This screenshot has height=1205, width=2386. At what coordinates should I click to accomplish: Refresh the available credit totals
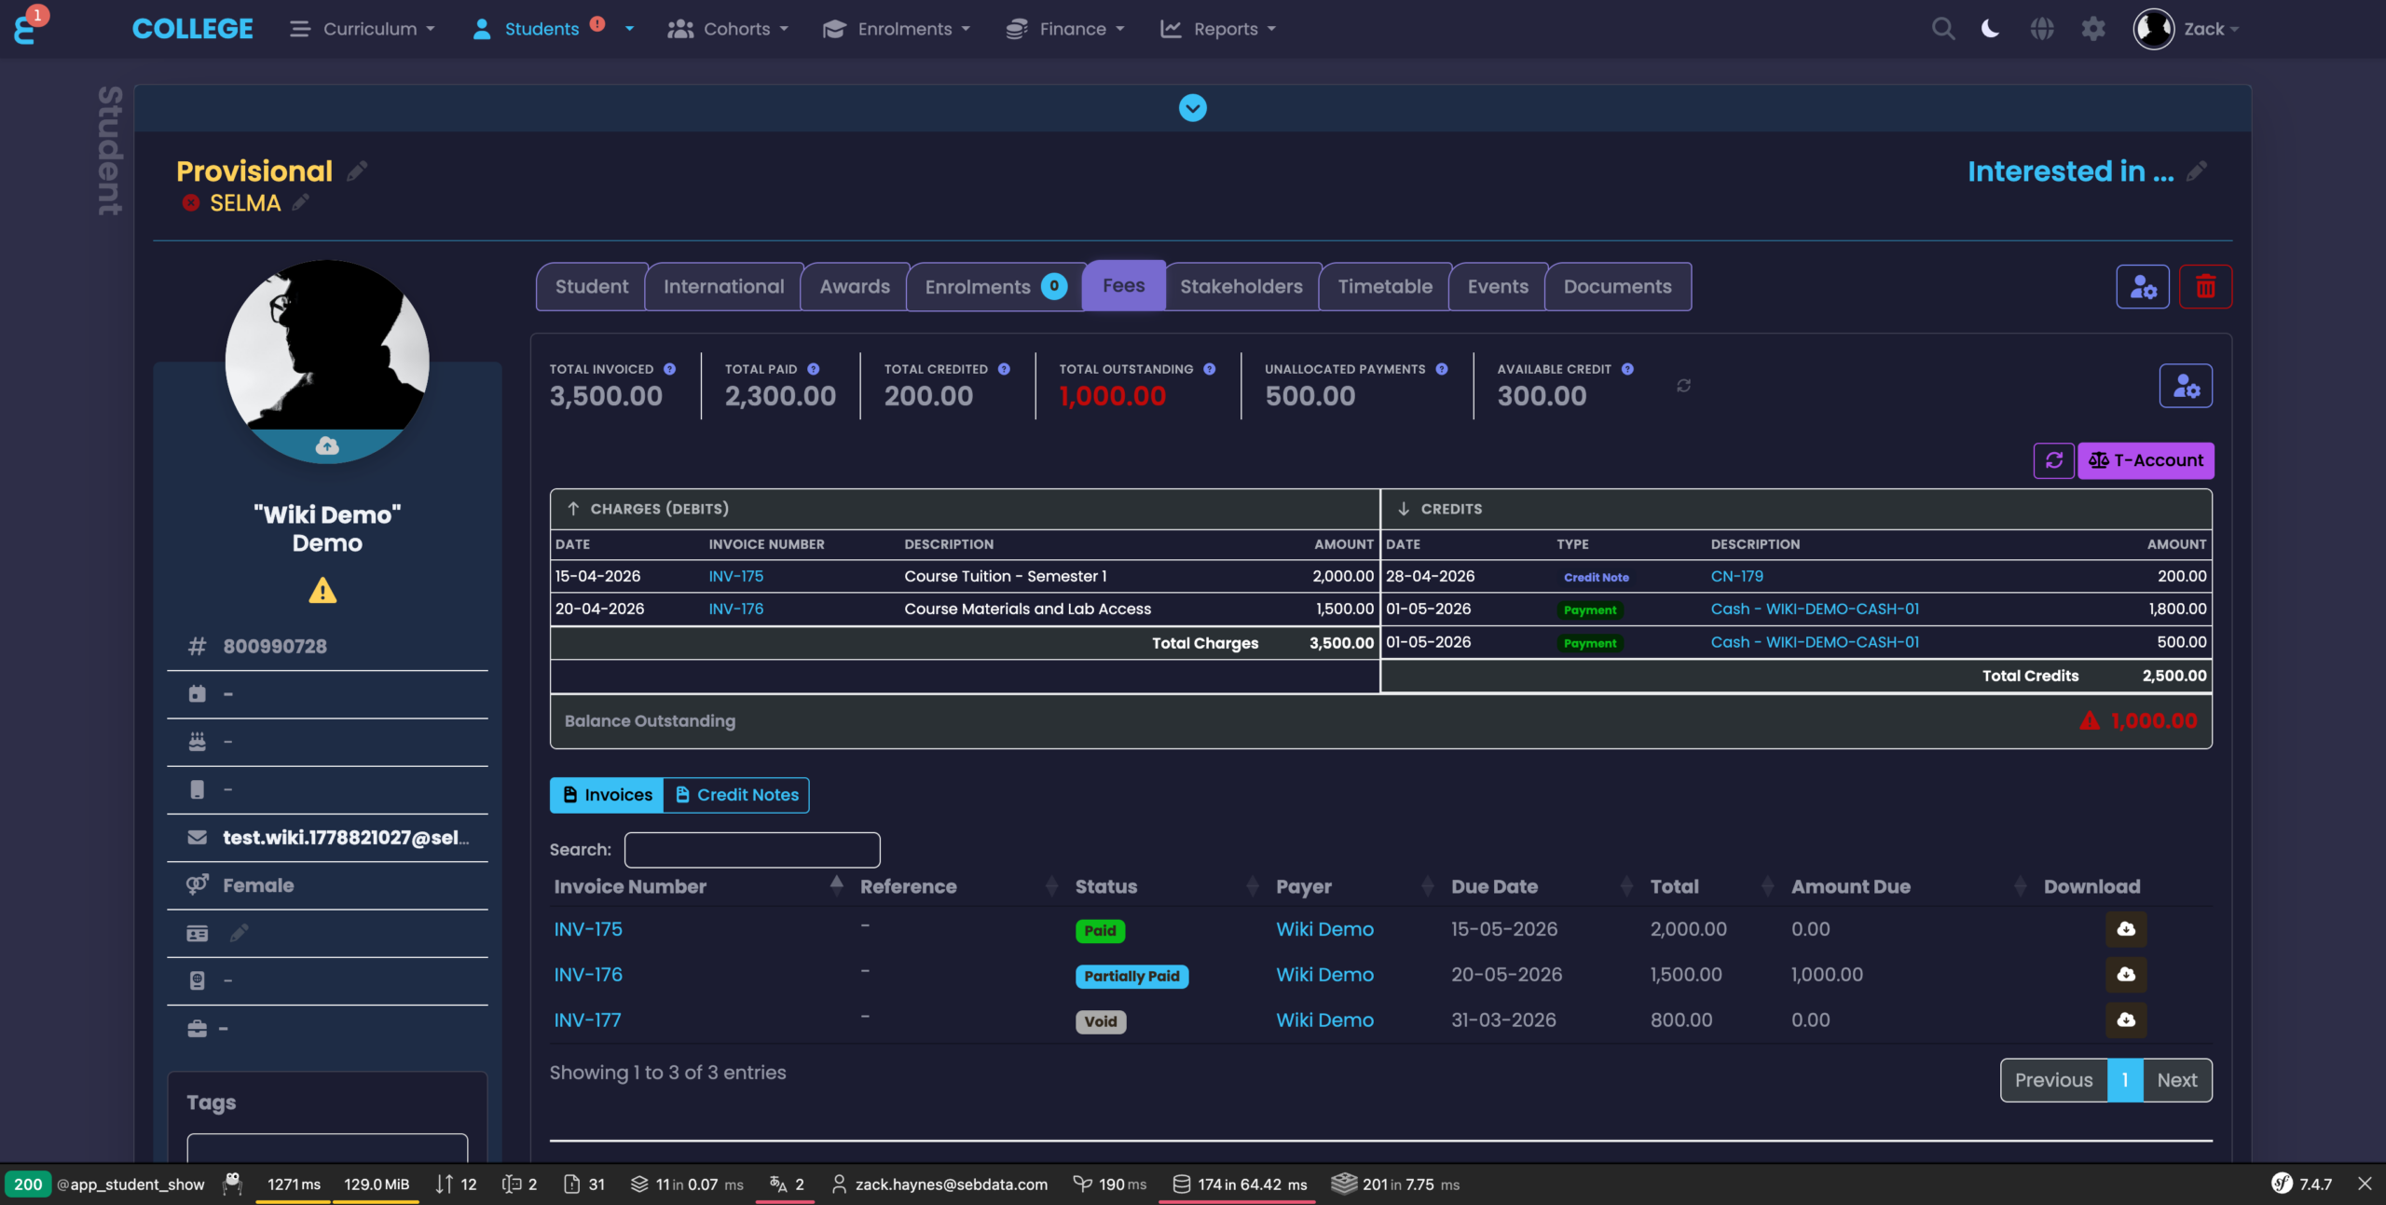coord(1683,386)
